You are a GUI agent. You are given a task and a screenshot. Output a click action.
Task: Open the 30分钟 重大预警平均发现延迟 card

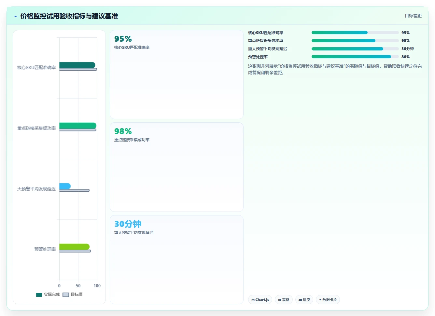[x=176, y=260]
